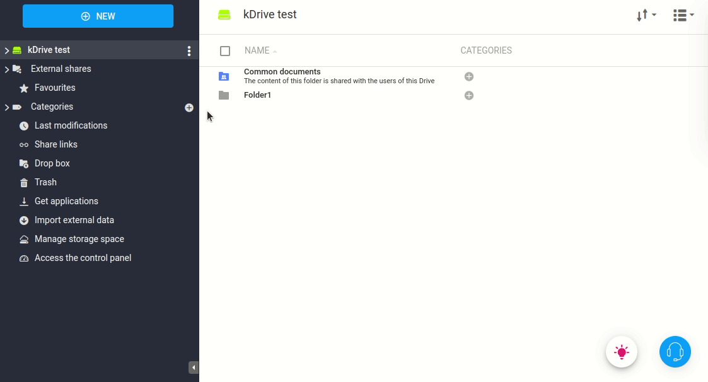Image resolution: width=708 pixels, height=382 pixels.
Task: Tick the select-all checkbox in header
Action: point(225,51)
